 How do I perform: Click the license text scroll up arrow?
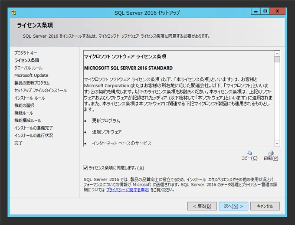point(277,54)
